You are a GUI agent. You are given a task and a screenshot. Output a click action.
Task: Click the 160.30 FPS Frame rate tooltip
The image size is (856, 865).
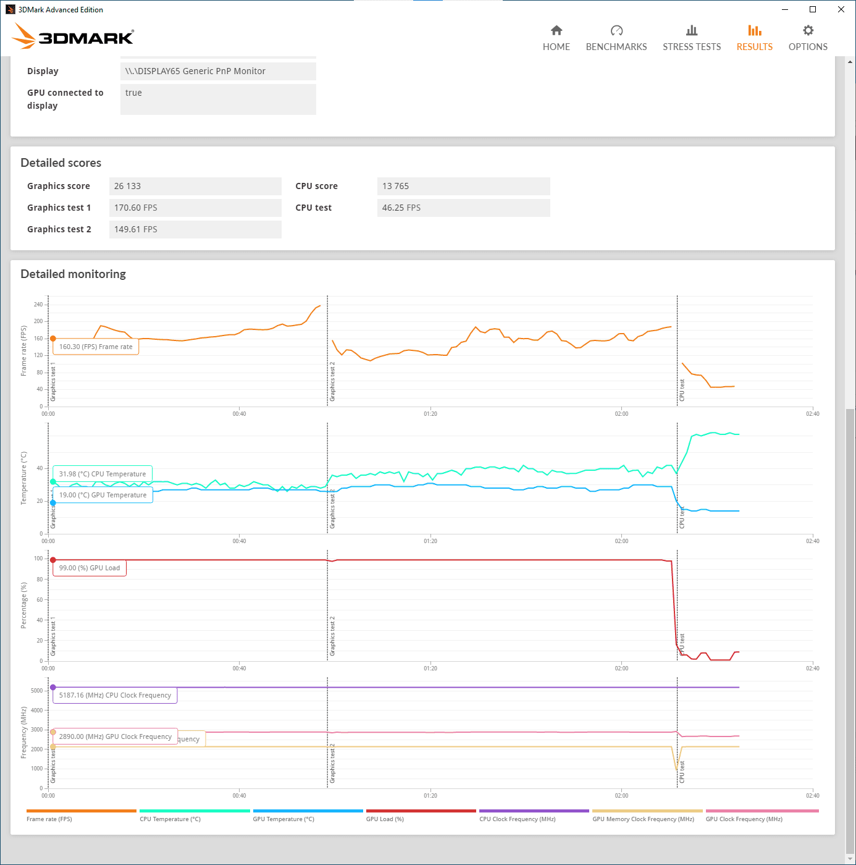tap(96, 347)
